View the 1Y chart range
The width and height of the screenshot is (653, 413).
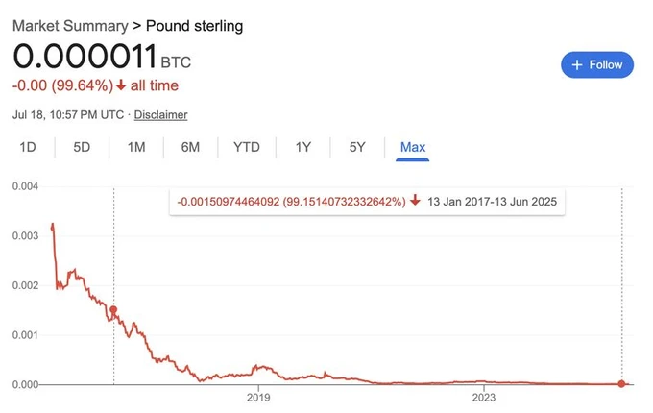pos(302,147)
